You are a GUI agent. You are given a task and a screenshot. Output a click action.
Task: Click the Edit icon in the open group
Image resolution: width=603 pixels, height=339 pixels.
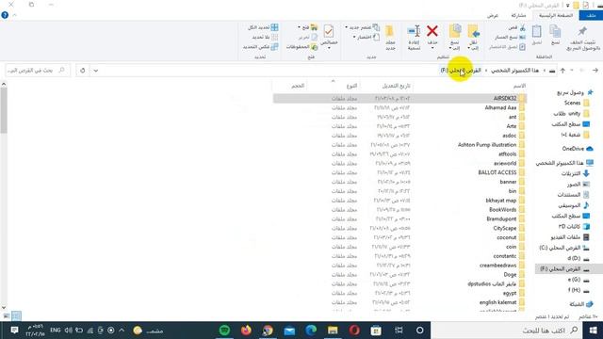pyautogui.click(x=314, y=38)
